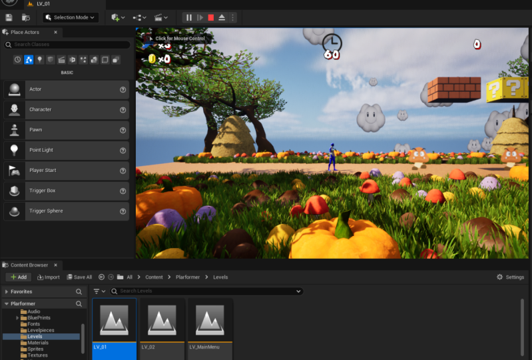The image size is (532, 360).
Task: Select the Trigger Sphere entry
Action: point(66,211)
